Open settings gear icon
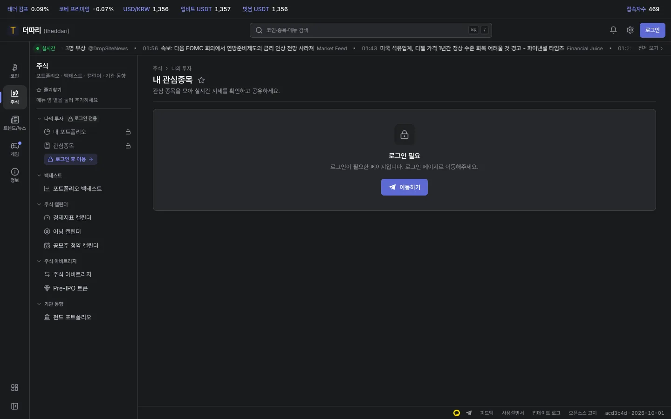 630,30
